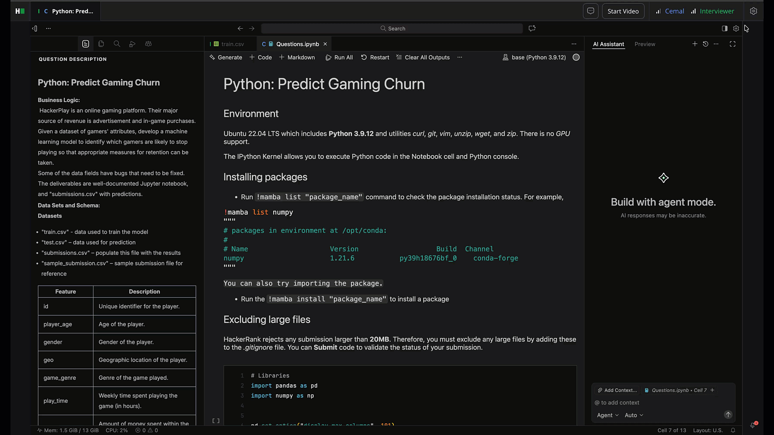Select the Explorer files icon in sidebar
Image resolution: width=774 pixels, height=435 pixels.
click(101, 43)
